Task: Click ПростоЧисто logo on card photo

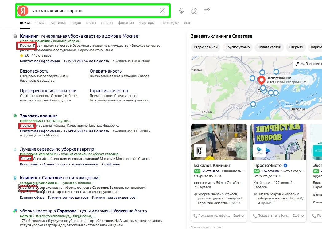Action: pos(259,151)
